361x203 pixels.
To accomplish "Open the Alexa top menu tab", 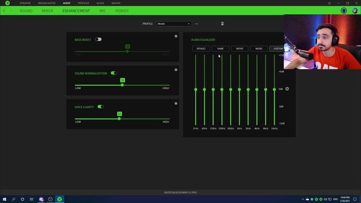I will point(100,3).
